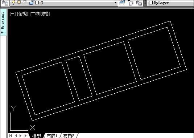Screen dimensions: 194x138
Task: Open the Layer Properties Manager icon
Action: click(x=5, y=3)
